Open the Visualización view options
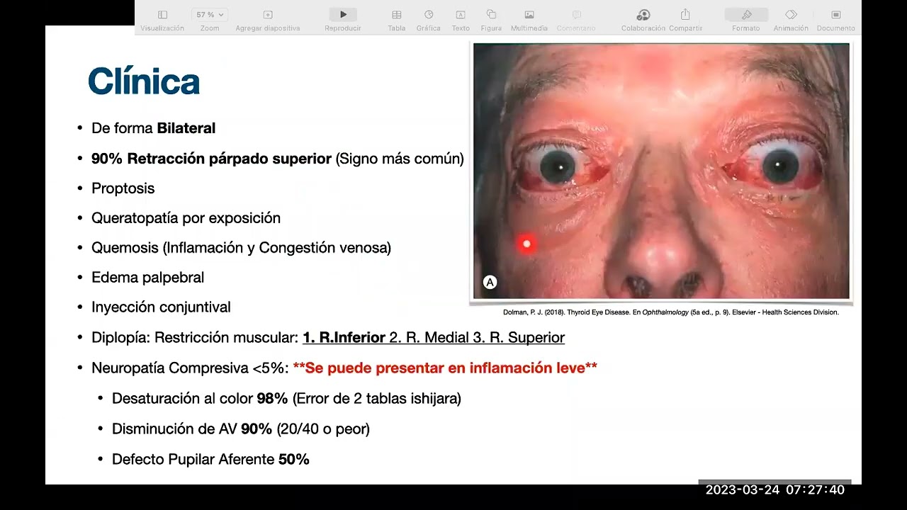 [162, 20]
